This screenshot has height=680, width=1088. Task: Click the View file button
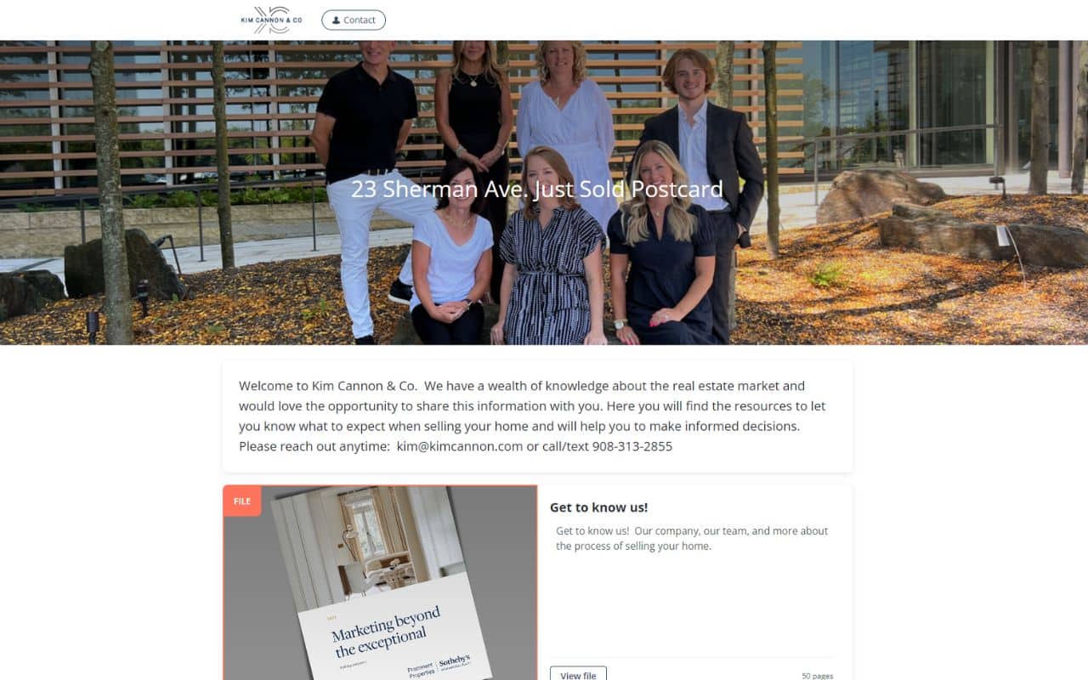click(x=578, y=674)
